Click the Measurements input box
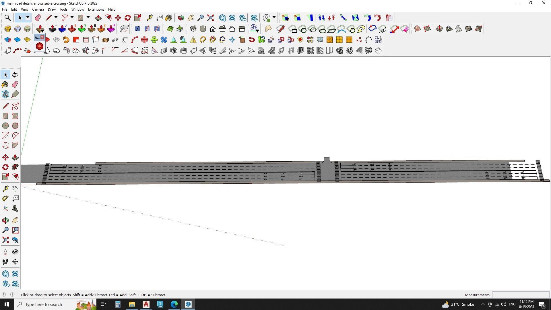The width and height of the screenshot is (551, 310). click(521, 295)
